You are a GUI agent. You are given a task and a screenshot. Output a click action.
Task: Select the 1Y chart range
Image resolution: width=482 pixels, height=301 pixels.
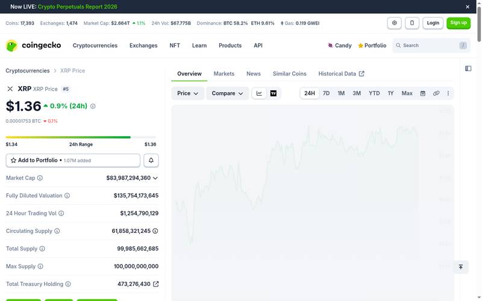(390, 93)
